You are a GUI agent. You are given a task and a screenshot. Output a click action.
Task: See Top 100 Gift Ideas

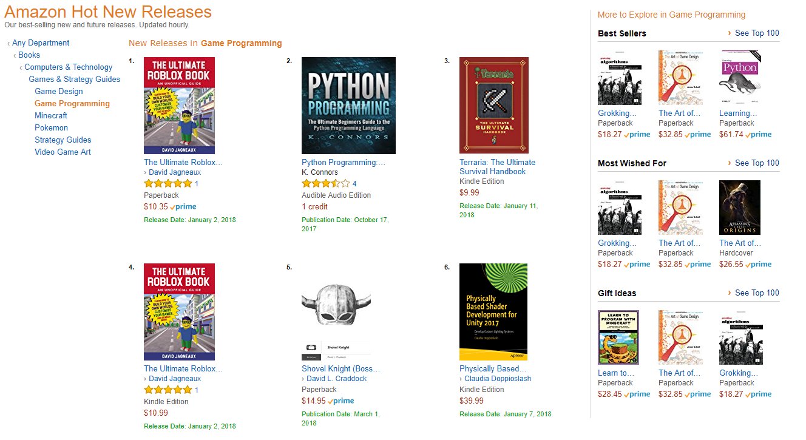click(x=757, y=293)
